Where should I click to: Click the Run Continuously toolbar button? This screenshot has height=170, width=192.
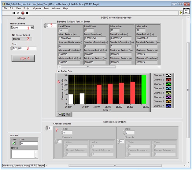click(18, 13)
